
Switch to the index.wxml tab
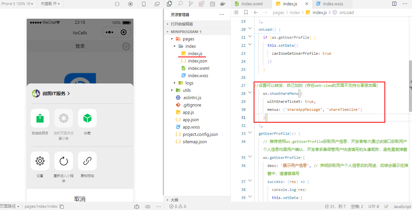coord(251,4)
